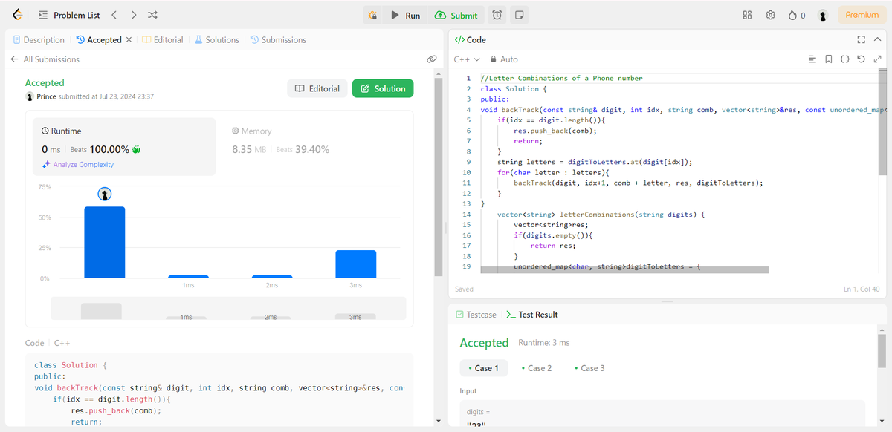Viewport: 892px width, 432px height.
Task: Click the 3ms runtime distribution bar
Action: 355,264
